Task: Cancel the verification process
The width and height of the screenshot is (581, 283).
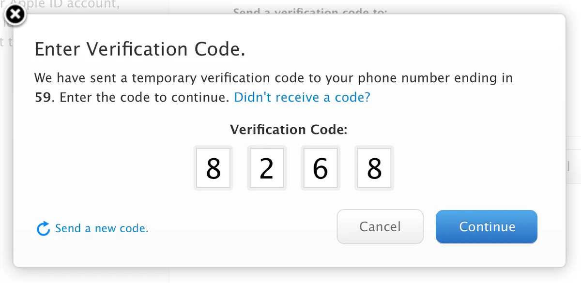Action: click(x=380, y=226)
